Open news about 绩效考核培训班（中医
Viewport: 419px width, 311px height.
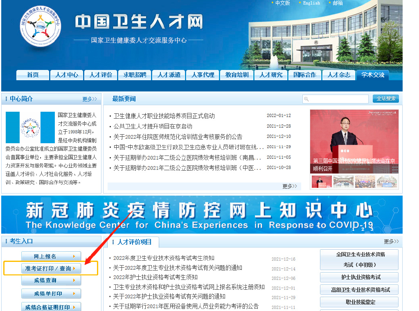pyautogui.click(x=187, y=168)
